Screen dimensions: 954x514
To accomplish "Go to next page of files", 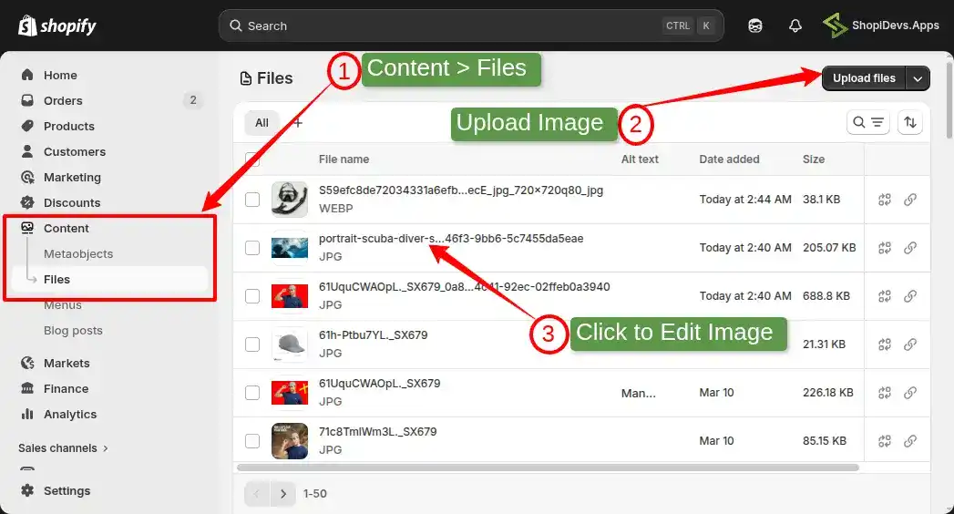I will 282,494.
